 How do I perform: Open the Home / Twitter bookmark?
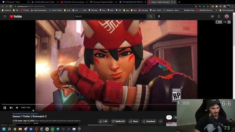(x=55, y=10)
